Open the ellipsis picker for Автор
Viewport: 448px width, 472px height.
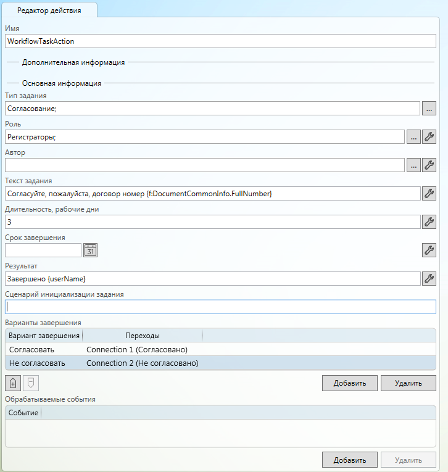tap(413, 165)
